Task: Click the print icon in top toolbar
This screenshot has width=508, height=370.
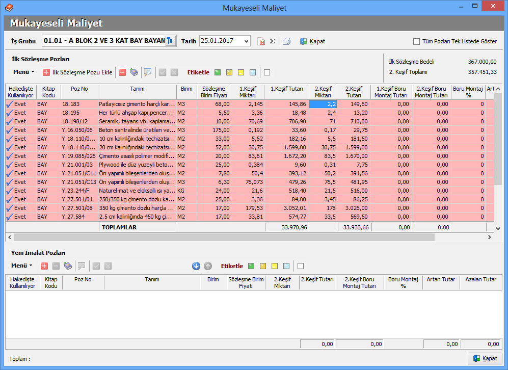Action: 287,41
